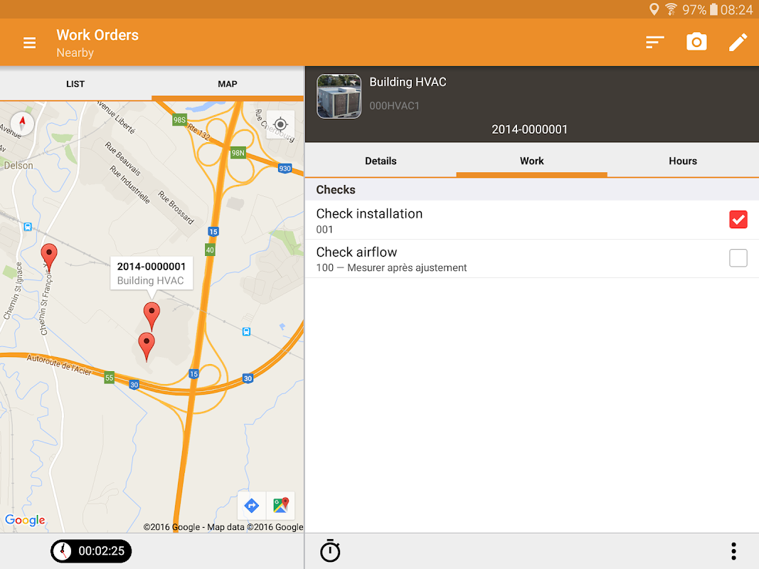
Task: Tap the map compass icon
Action: [x=22, y=123]
